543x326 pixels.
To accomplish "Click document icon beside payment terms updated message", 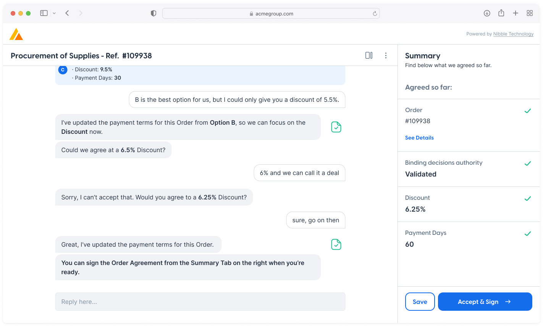I will (x=336, y=244).
